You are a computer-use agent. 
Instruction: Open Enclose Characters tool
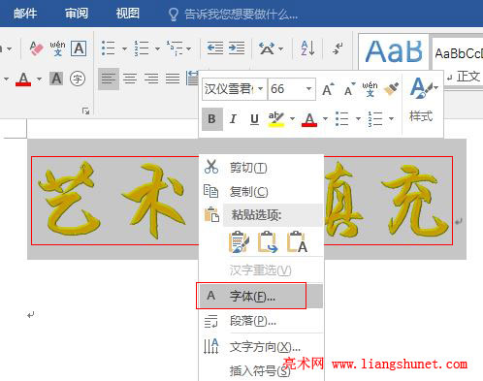coord(78,79)
